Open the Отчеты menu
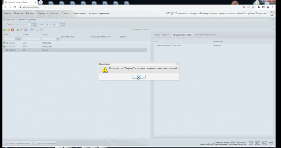The height and width of the screenshot is (148, 281). (x=65, y=13)
